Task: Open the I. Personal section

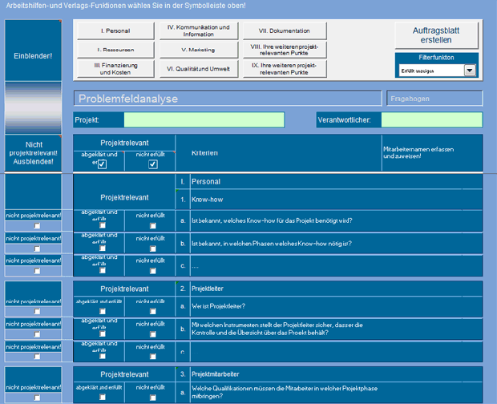Action: pos(115,30)
